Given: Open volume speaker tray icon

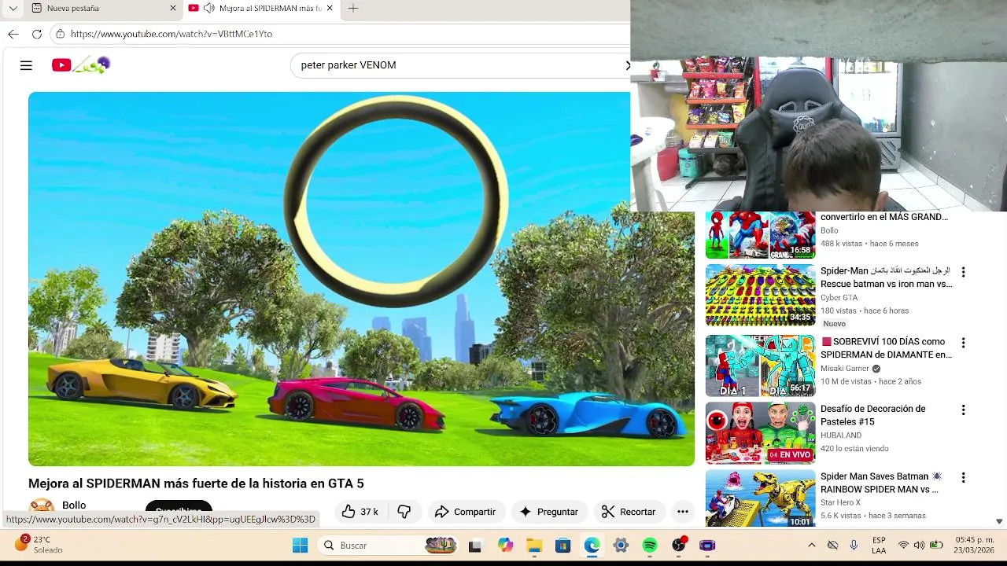Looking at the screenshot, I should tap(920, 545).
